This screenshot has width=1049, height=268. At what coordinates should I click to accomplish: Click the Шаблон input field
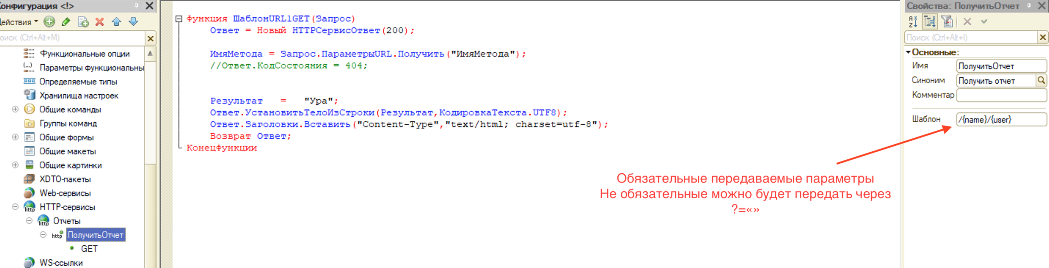1000,119
